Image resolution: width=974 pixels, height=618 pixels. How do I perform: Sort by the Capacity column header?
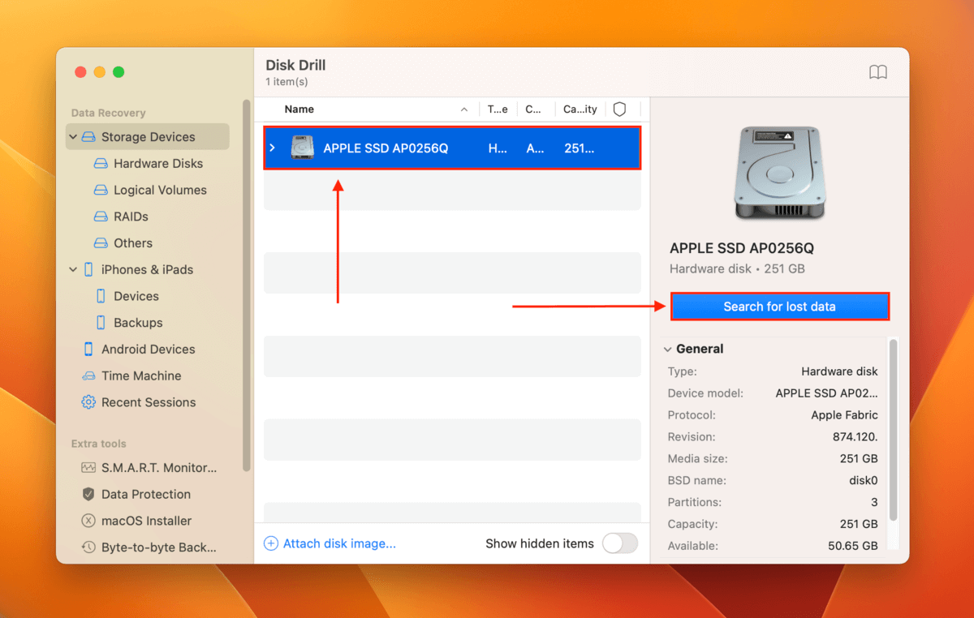580,109
